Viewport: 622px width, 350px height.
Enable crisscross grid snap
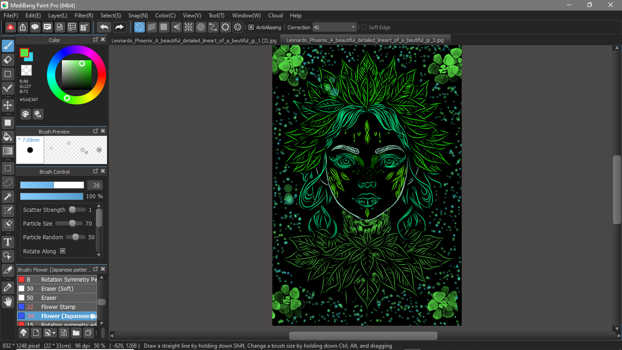(164, 27)
